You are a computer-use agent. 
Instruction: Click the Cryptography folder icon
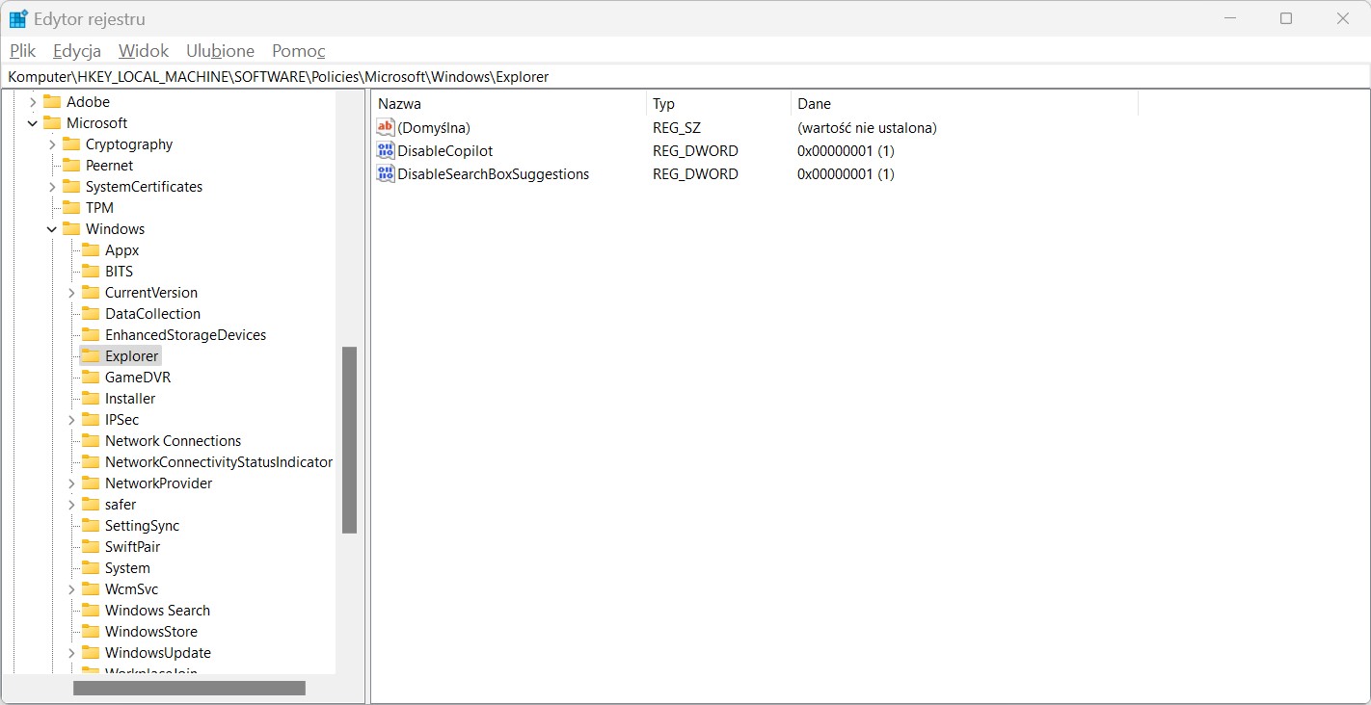point(71,144)
